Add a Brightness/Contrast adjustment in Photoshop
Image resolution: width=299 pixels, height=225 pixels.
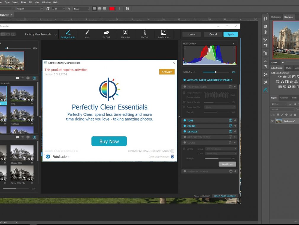click(280, 77)
